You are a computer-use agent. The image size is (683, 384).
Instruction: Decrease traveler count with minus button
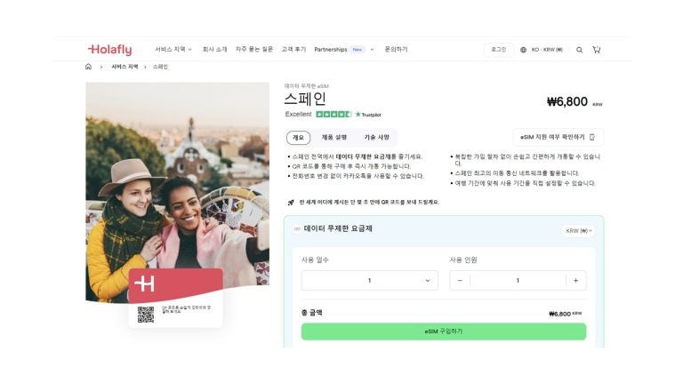tap(460, 280)
